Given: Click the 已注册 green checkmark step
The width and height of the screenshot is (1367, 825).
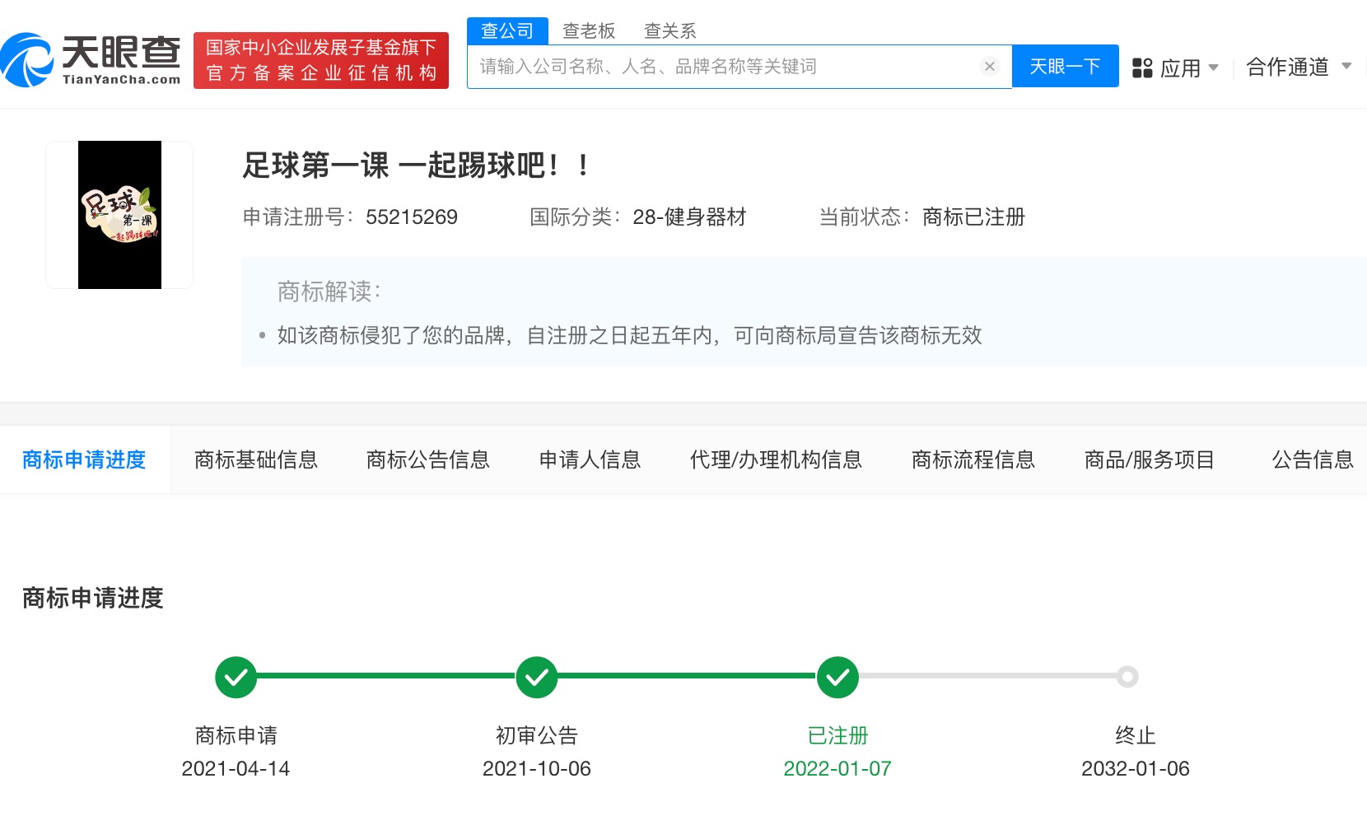Looking at the screenshot, I should [x=837, y=677].
